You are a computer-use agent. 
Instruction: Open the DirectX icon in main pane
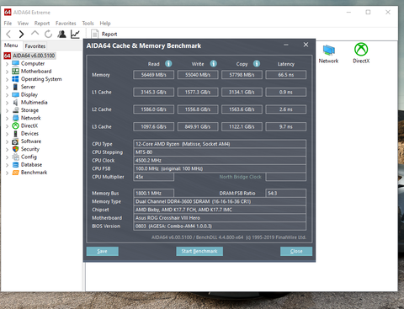click(x=361, y=53)
